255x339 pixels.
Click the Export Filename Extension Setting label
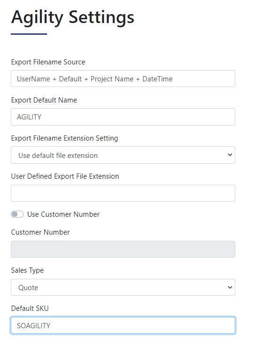64,138
